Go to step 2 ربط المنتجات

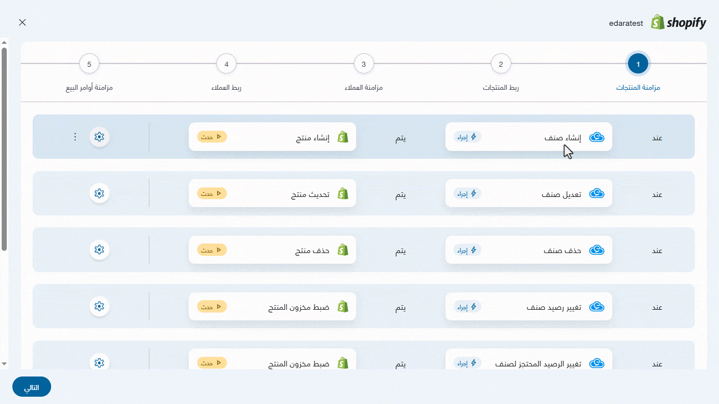point(501,64)
